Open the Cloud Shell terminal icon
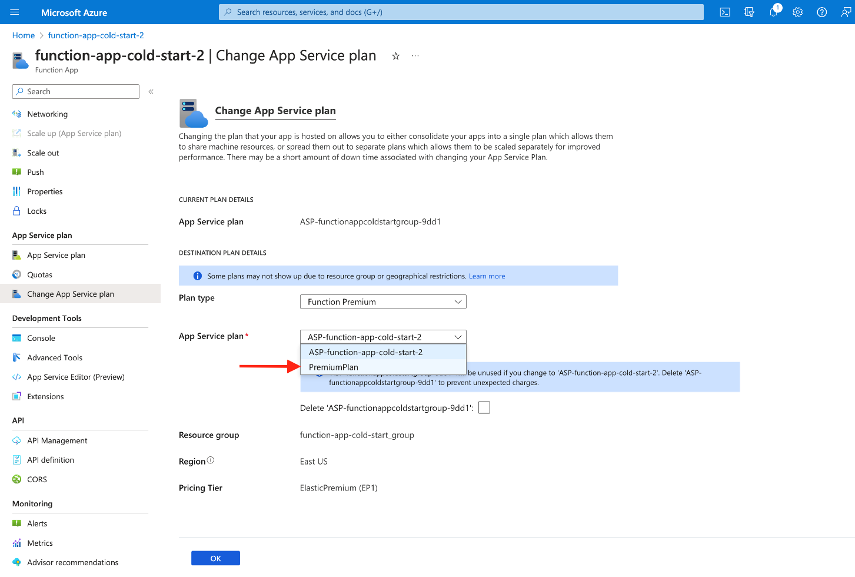 pyautogui.click(x=725, y=12)
